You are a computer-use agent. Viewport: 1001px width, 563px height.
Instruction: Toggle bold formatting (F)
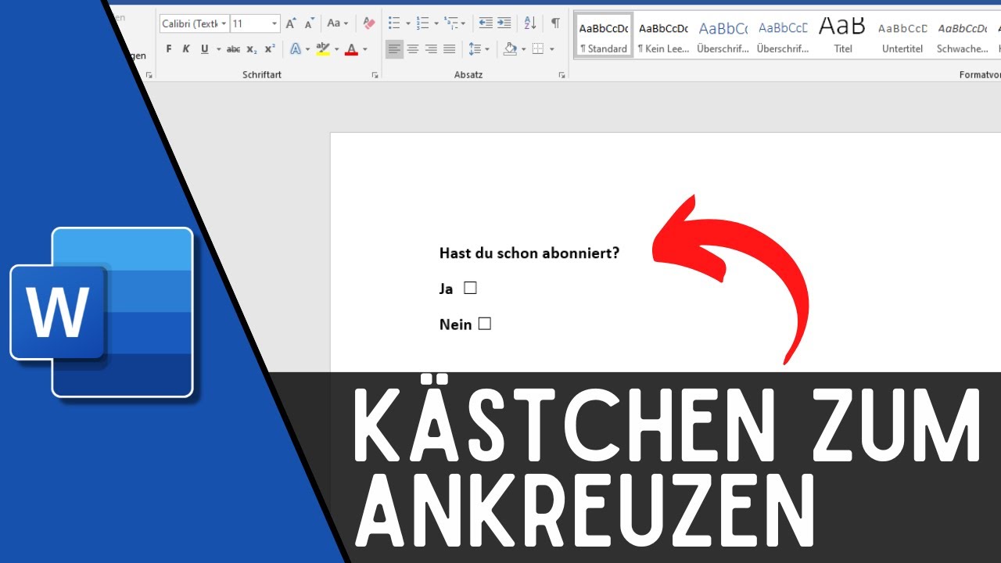(x=169, y=49)
